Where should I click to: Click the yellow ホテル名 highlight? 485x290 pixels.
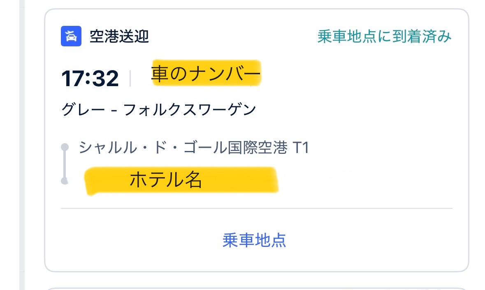181,180
